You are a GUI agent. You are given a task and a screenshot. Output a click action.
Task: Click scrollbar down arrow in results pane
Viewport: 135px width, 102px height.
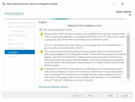pos(128,80)
